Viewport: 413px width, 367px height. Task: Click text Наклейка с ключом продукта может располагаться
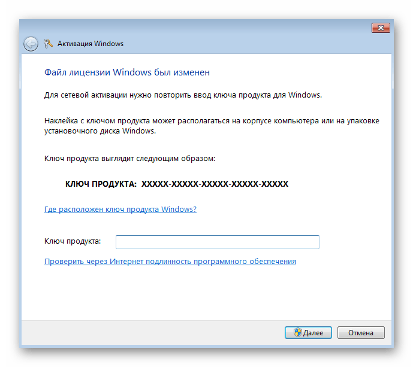tap(137, 121)
